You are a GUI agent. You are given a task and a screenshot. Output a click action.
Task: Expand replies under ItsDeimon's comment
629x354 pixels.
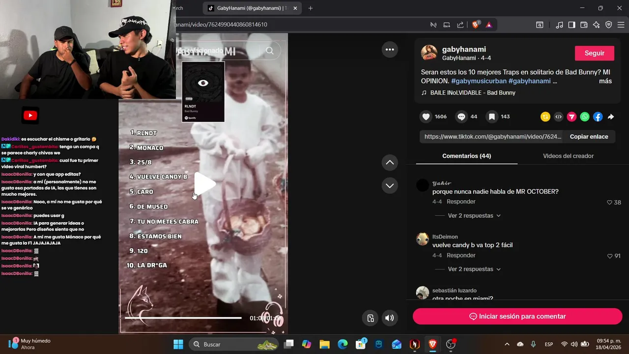(x=474, y=269)
